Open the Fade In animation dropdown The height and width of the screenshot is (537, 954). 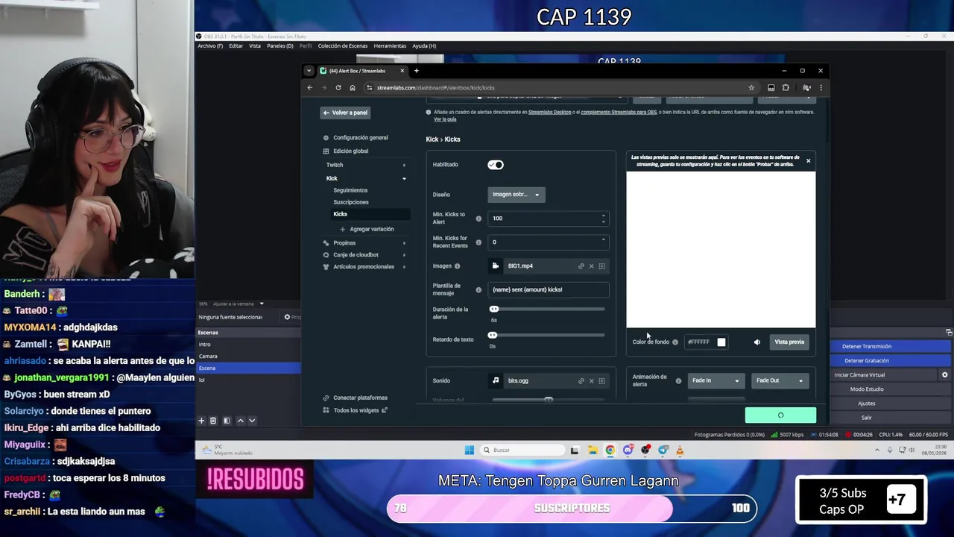click(715, 380)
